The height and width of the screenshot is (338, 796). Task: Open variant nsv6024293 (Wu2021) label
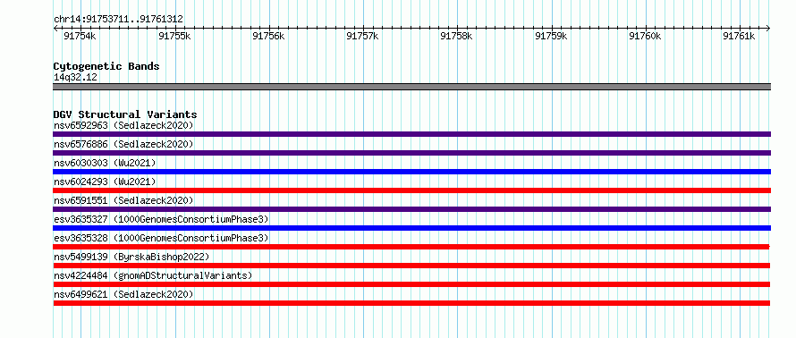[105, 182]
